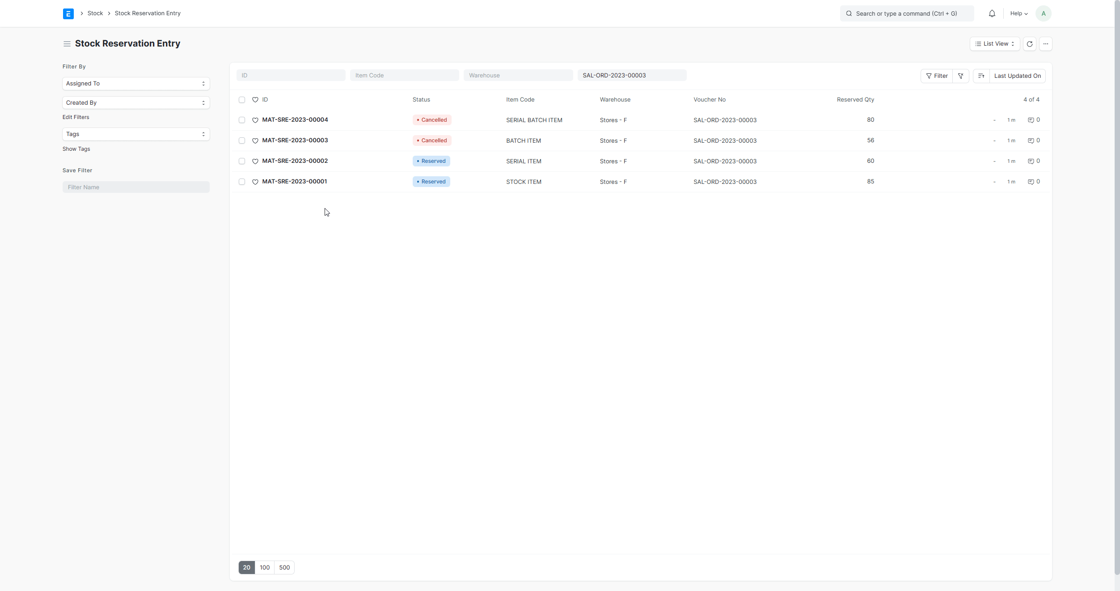This screenshot has height=591, width=1120.
Task: Check the box for MAT-SRE-2023-00003
Action: click(242, 141)
